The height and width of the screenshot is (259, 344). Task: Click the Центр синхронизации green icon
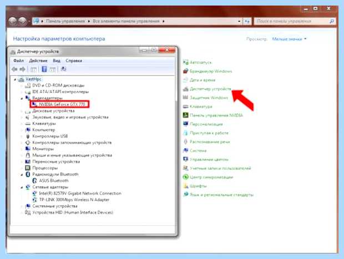point(186,177)
